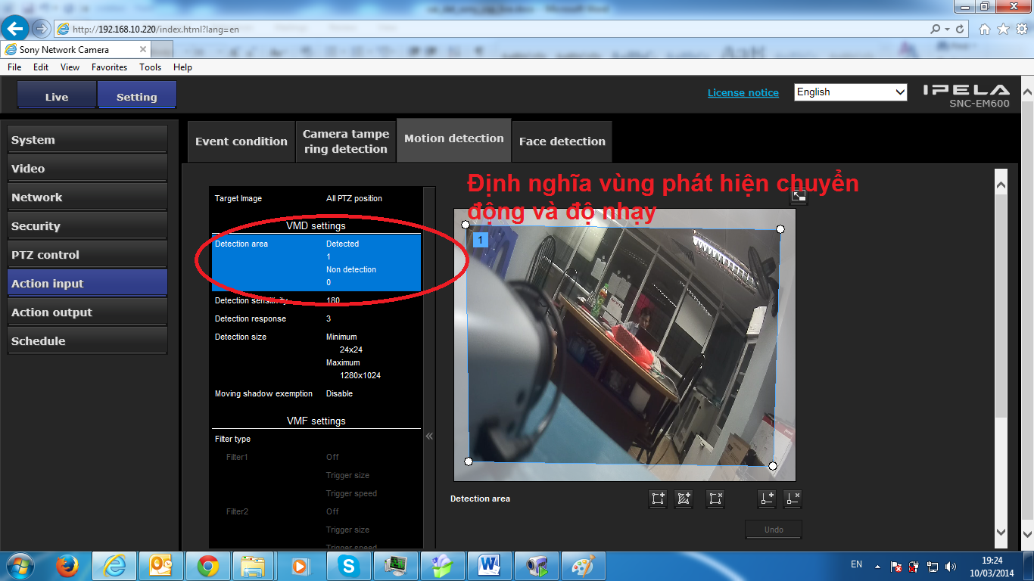Image resolution: width=1034 pixels, height=581 pixels.
Task: Open Windows Media Player from taskbar
Action: click(302, 565)
